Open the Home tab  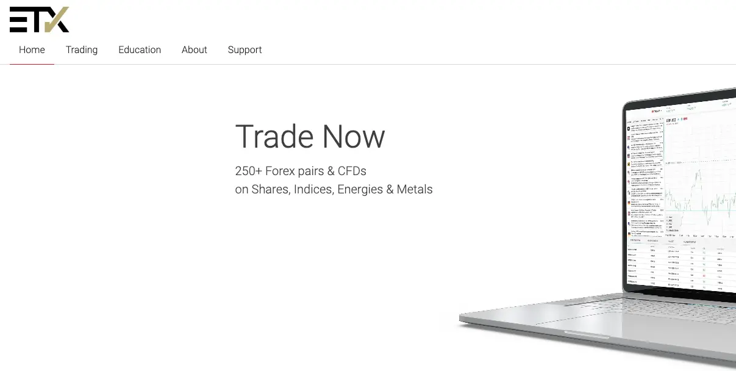point(32,50)
